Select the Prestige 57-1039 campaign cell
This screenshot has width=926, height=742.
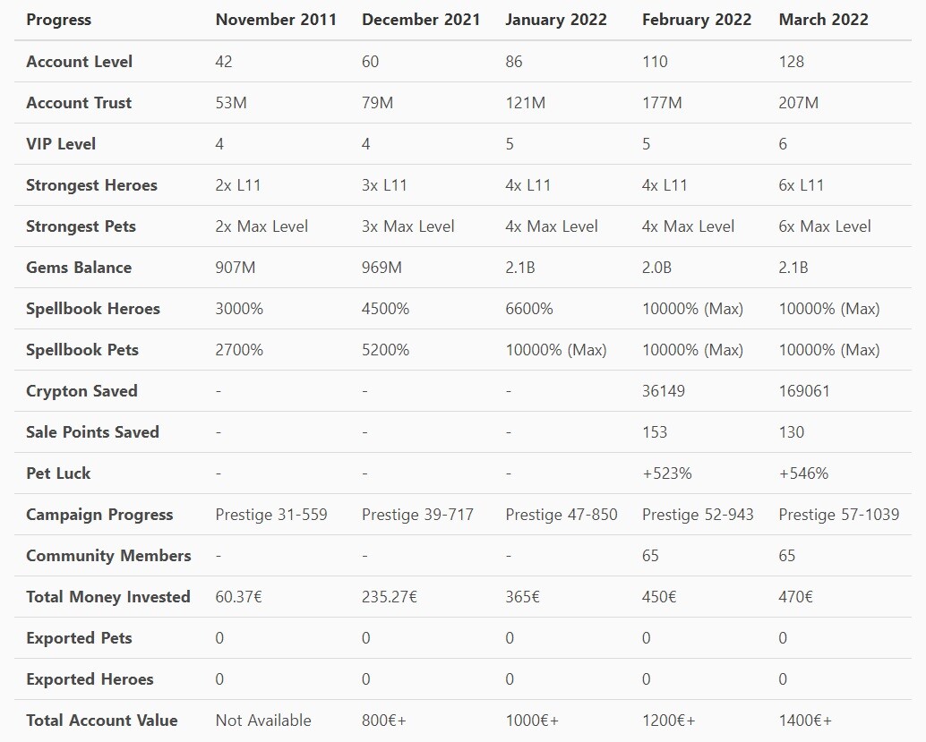click(x=838, y=515)
